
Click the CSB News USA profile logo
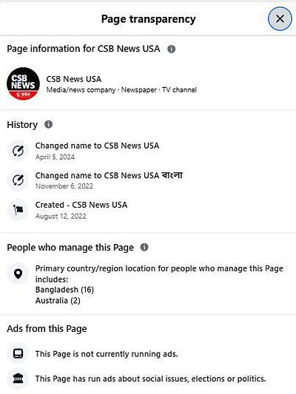[23, 84]
